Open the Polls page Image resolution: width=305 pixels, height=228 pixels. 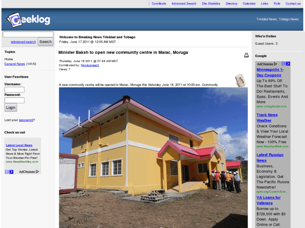coord(277,3)
